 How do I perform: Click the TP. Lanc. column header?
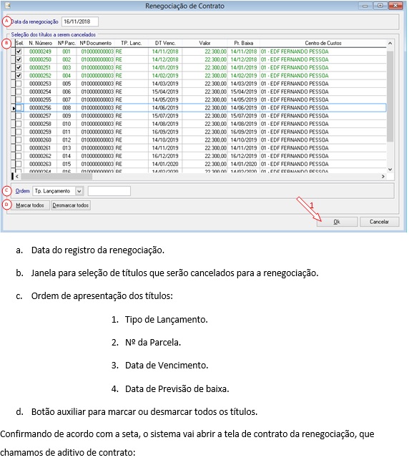click(131, 43)
